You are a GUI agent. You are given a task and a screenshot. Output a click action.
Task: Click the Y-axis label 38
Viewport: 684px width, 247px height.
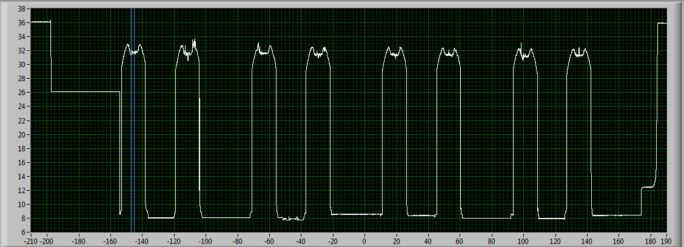[22, 8]
